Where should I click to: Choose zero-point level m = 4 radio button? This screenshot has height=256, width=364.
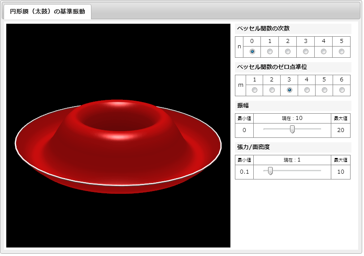pos(308,90)
